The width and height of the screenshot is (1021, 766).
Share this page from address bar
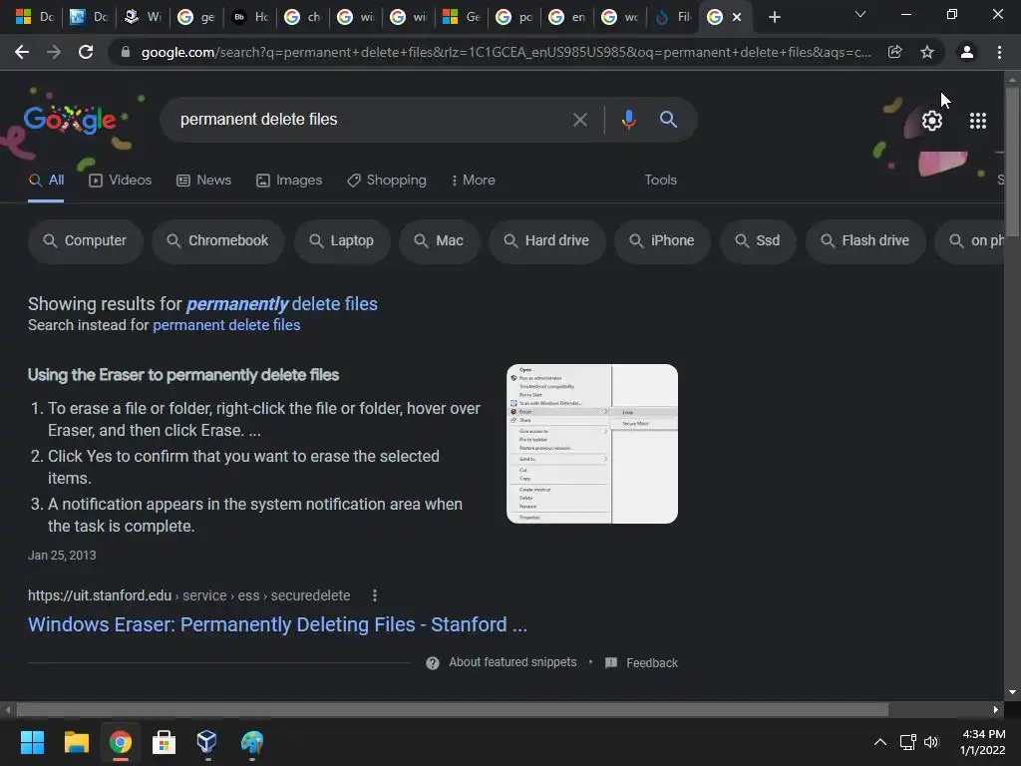pos(894,52)
